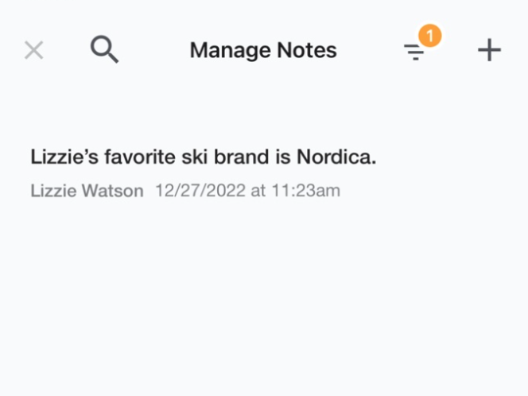Screen dimensions: 528x396
Task: Dismiss notes view with the X icon
Action: click(34, 50)
